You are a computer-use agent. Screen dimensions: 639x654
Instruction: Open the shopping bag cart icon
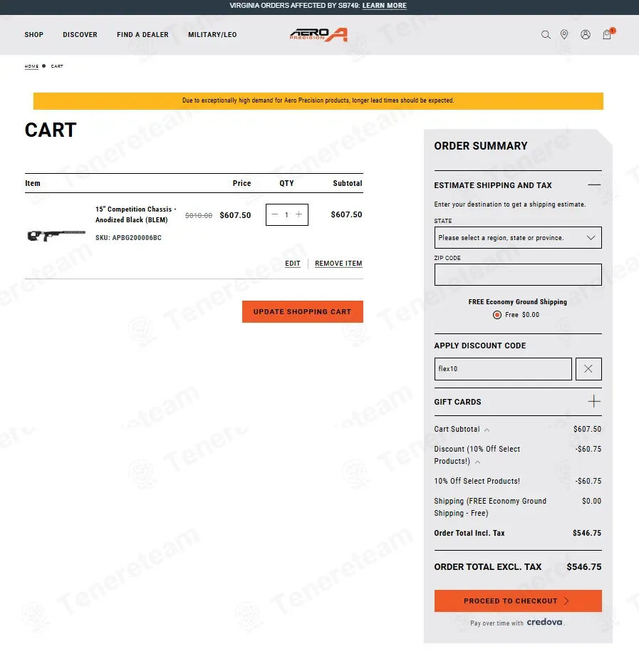click(x=608, y=34)
